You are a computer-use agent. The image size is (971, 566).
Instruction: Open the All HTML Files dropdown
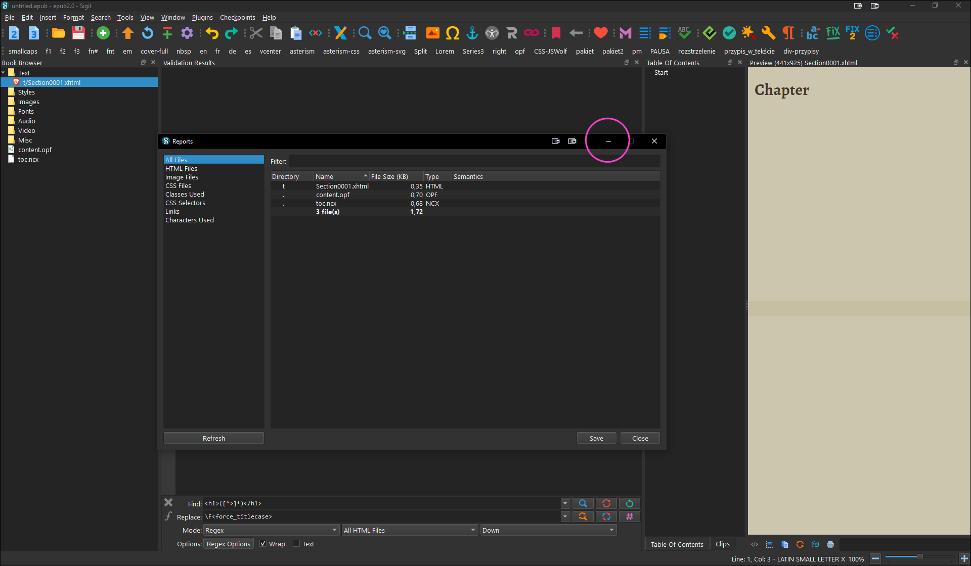pos(409,530)
